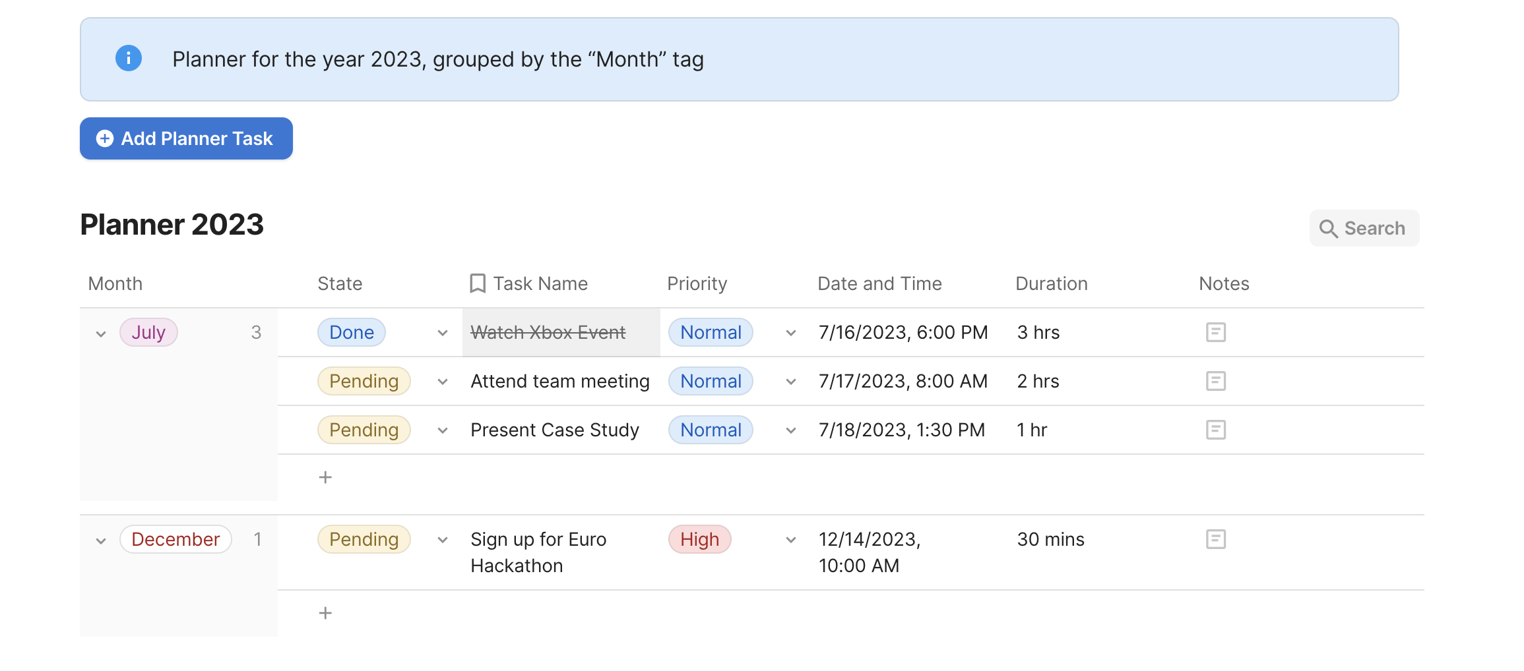Click the blue info icon in banner
This screenshot has width=1524, height=671.
[x=129, y=59]
